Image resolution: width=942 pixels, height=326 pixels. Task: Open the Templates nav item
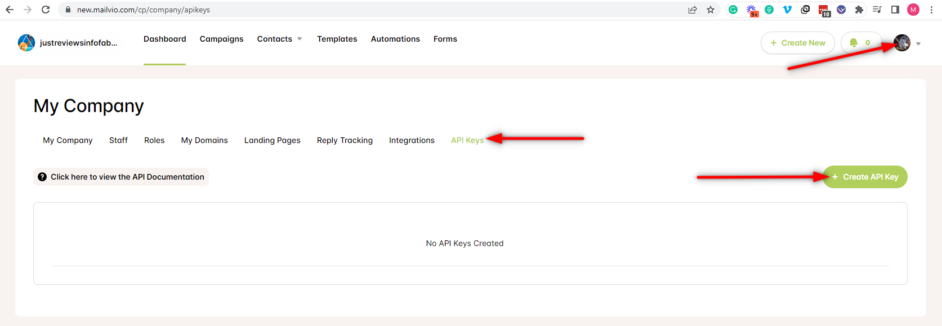pos(337,39)
